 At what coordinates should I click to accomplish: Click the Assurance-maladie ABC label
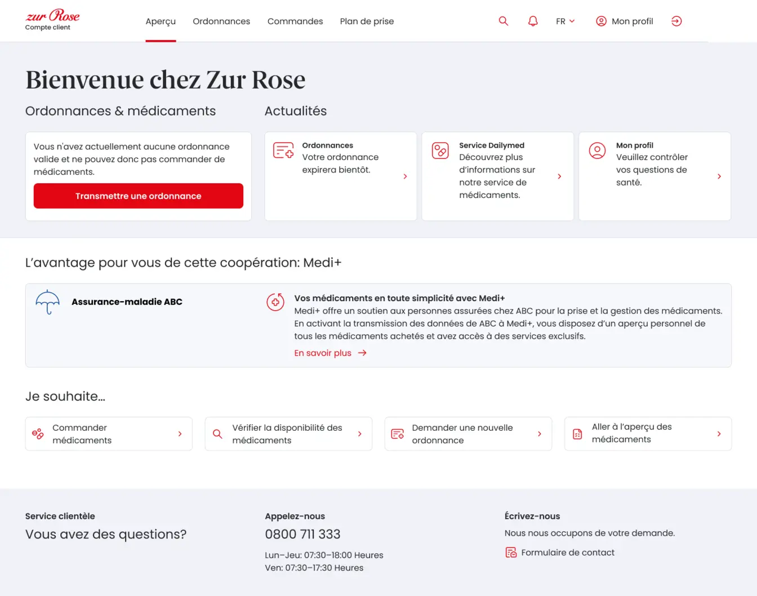pyautogui.click(x=127, y=302)
